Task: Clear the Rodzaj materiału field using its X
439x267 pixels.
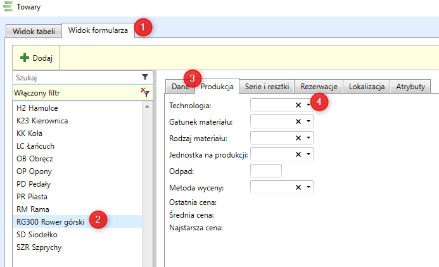Action: [298, 137]
